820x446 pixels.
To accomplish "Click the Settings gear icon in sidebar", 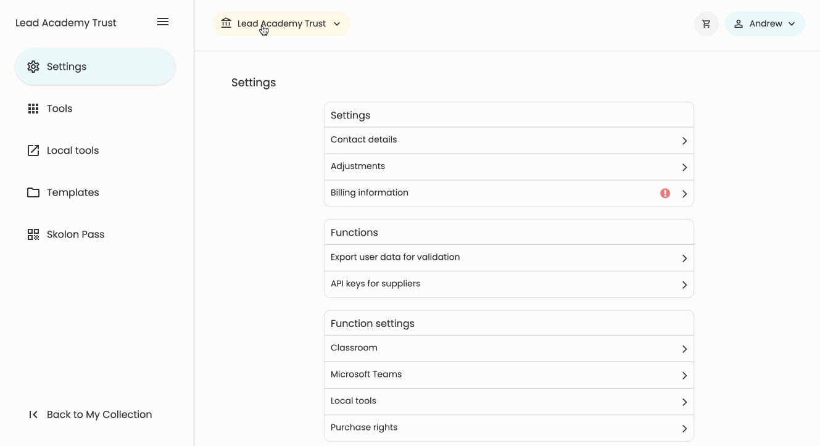I will (33, 67).
